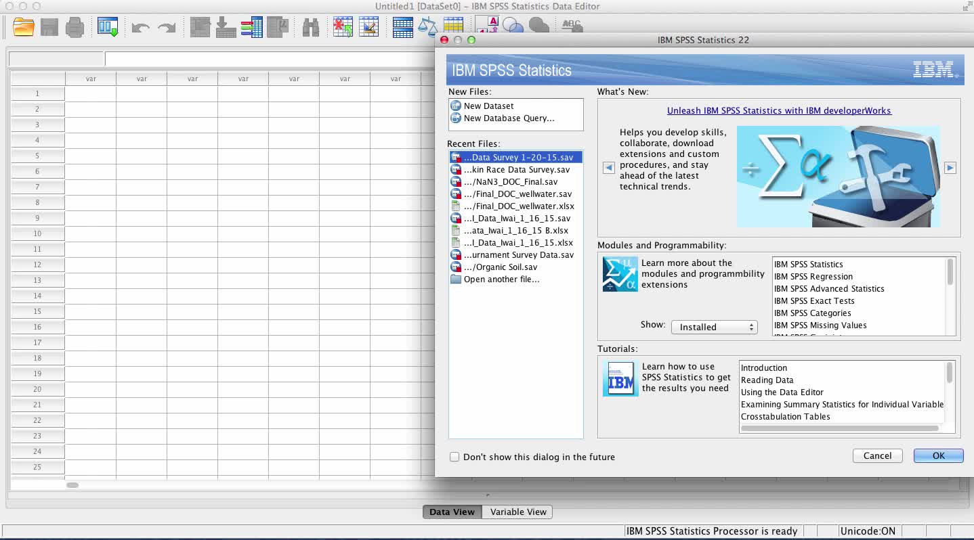Click the Show All Variables icon
The height and width of the screenshot is (540, 974).
click(539, 25)
